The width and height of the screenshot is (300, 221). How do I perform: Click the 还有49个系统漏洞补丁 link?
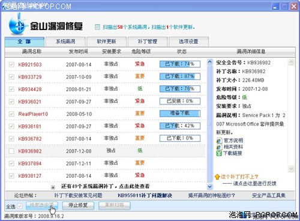(x=106, y=187)
